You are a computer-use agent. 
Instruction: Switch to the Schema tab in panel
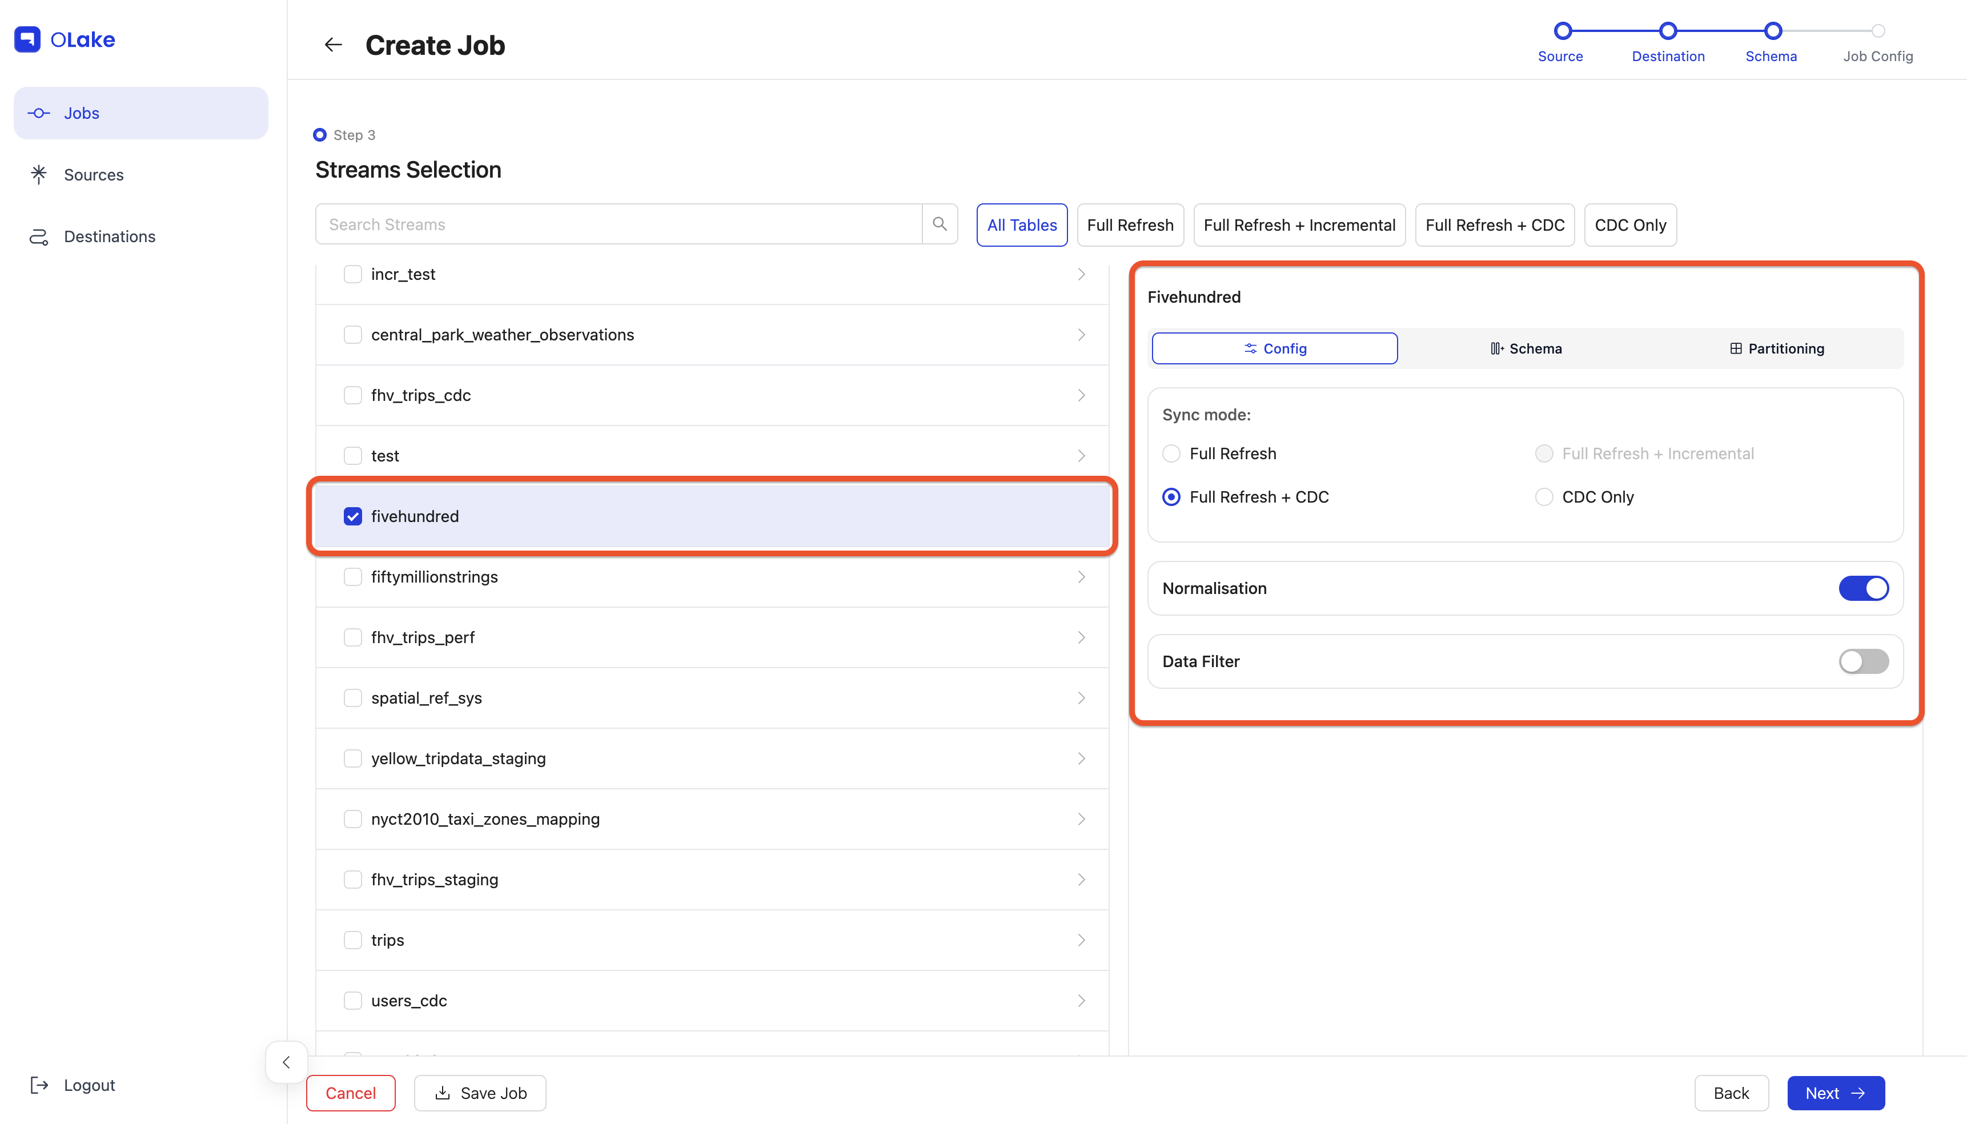pyautogui.click(x=1526, y=348)
